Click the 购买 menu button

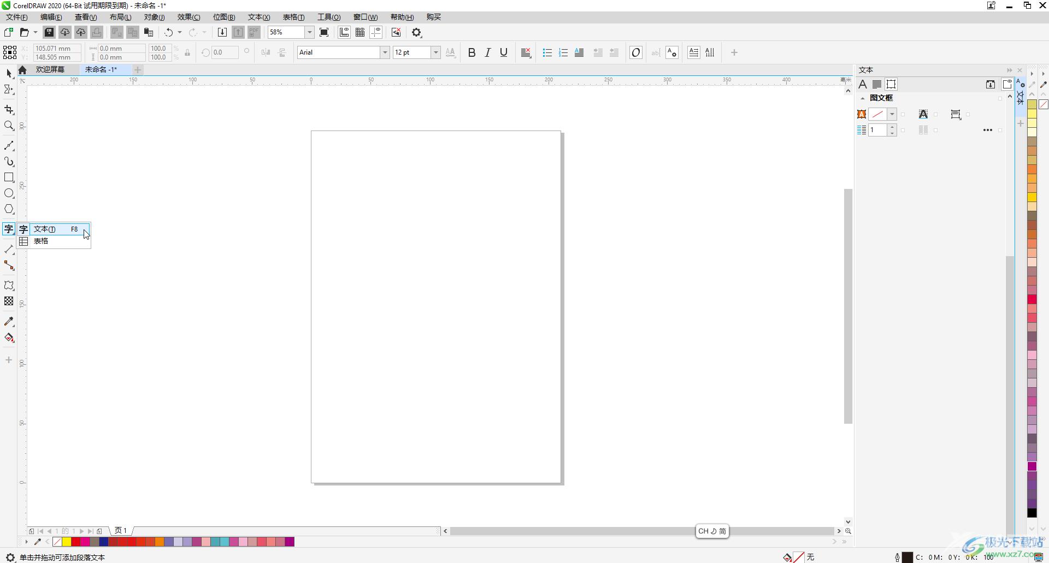[434, 17]
